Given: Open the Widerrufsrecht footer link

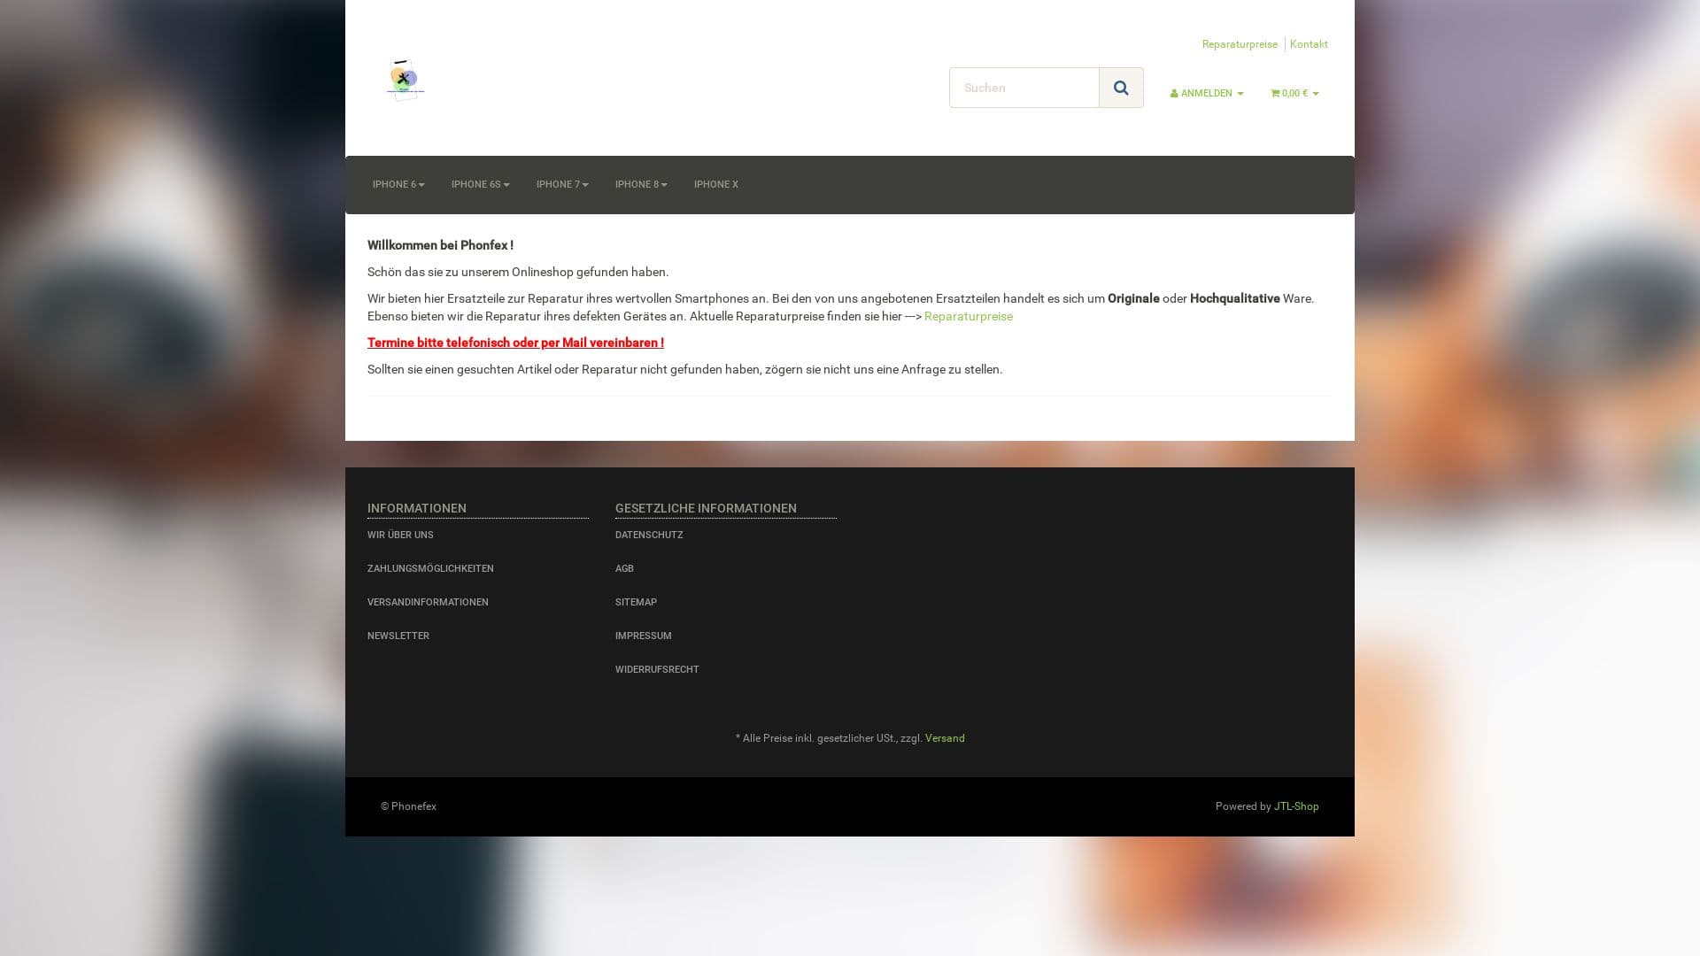Looking at the screenshot, I should pyautogui.click(x=656, y=669).
